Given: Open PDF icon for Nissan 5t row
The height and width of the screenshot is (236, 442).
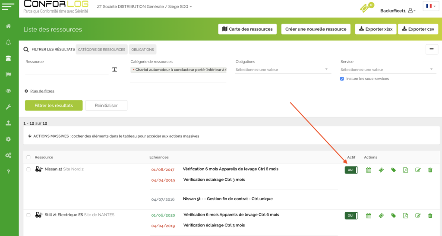Looking at the screenshot, I should tap(405, 170).
